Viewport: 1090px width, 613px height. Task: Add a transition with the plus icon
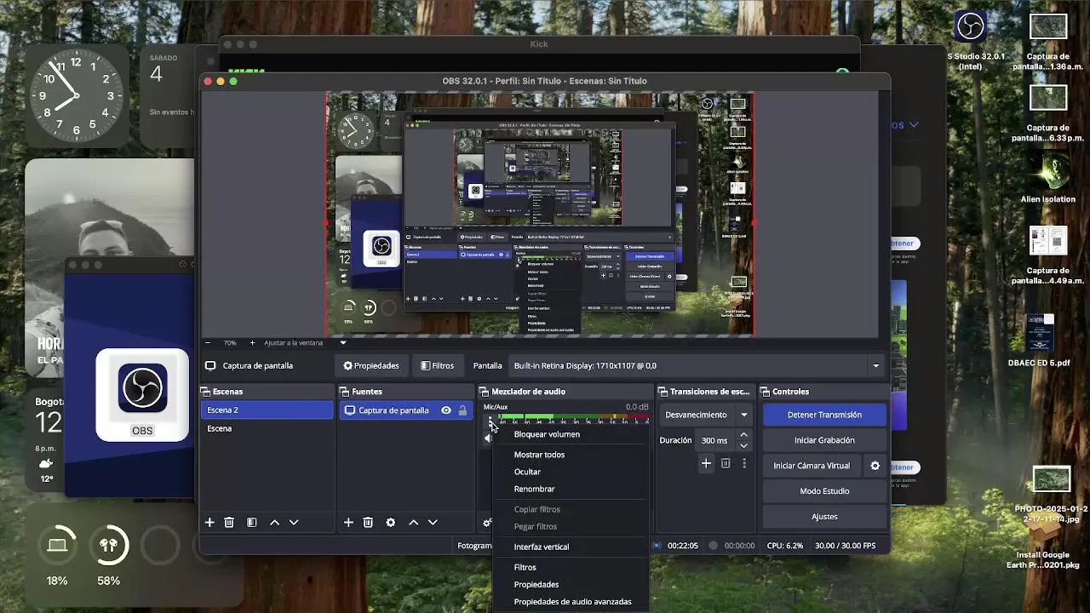[x=706, y=463]
